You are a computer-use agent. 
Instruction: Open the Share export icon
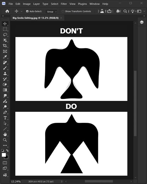click(x=109, y=11)
